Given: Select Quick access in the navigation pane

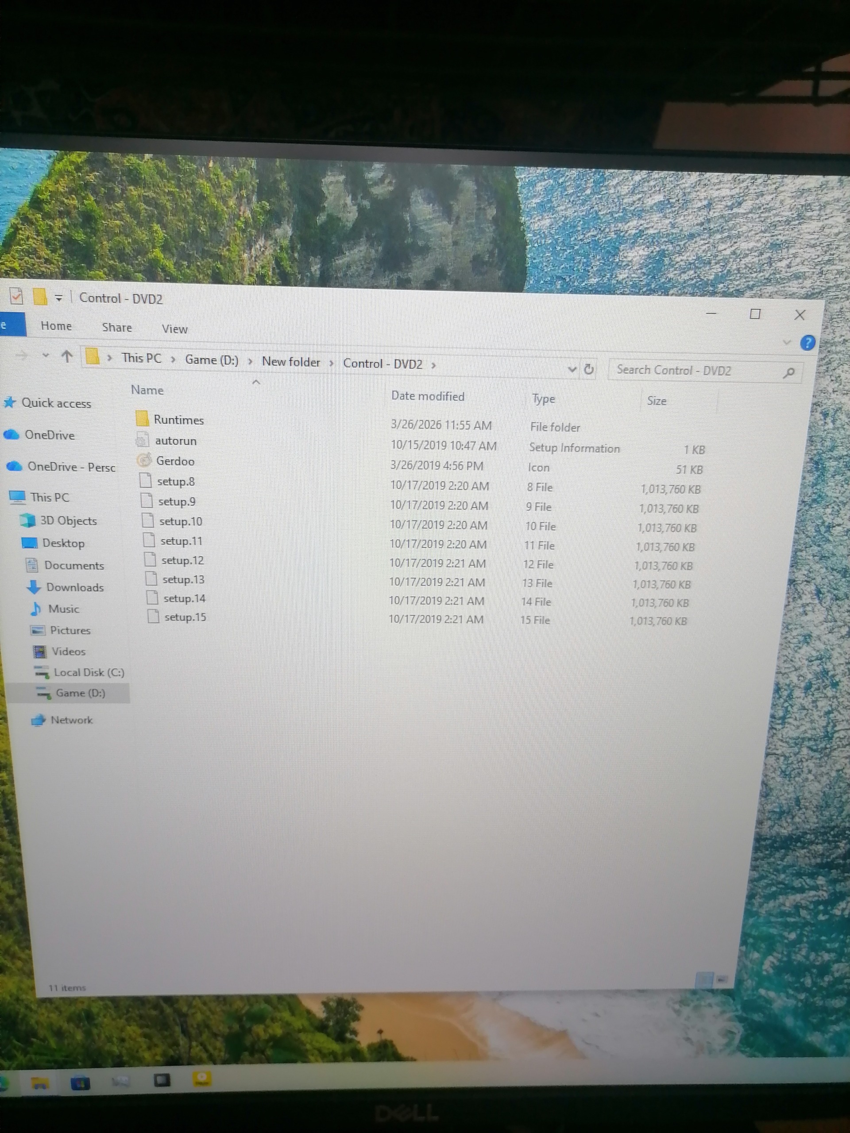Looking at the screenshot, I should point(48,403).
